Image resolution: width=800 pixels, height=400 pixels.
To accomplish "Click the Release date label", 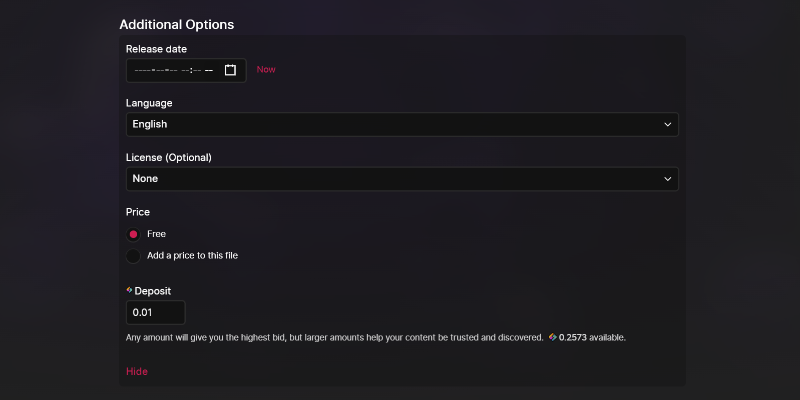I will tap(156, 49).
